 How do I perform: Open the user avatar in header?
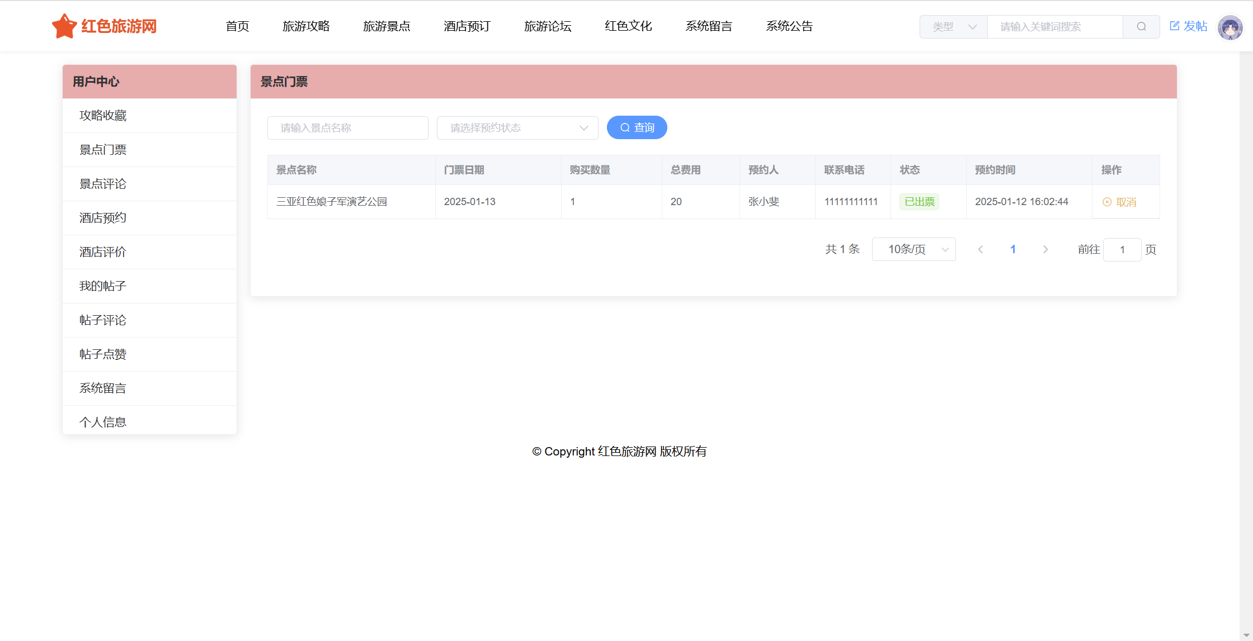(1230, 27)
